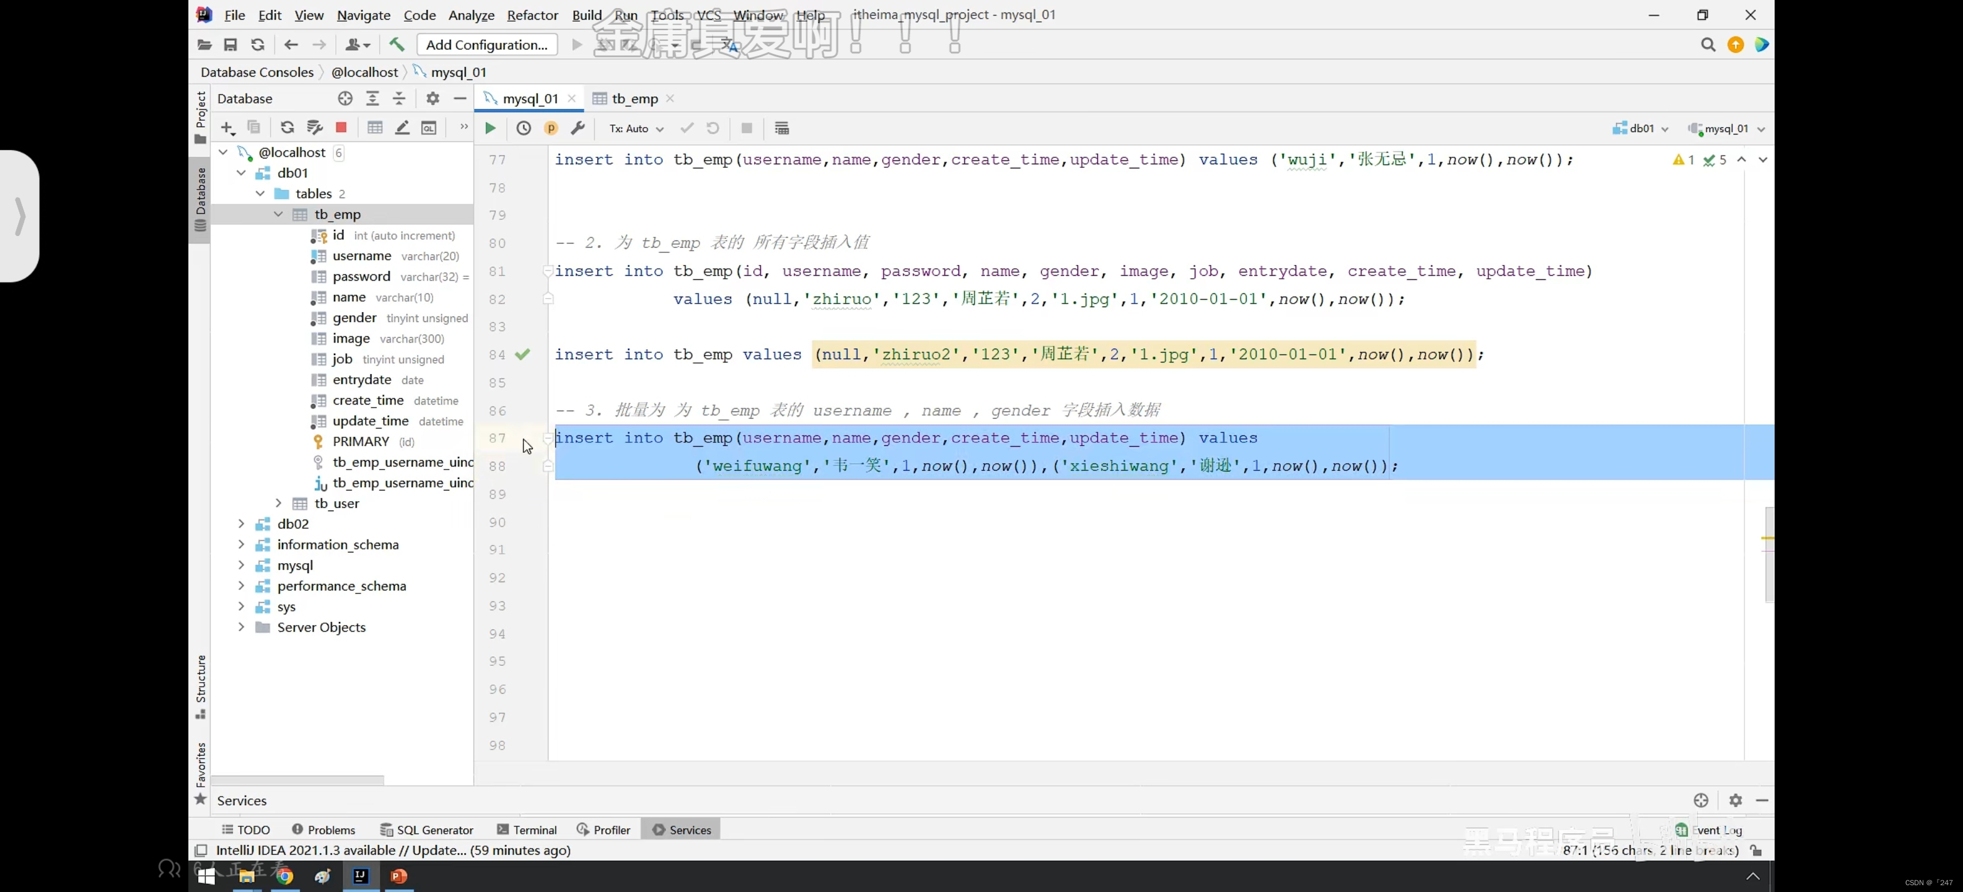The image size is (1963, 892).
Task: Collapse the db01 schema node
Action: point(242,173)
